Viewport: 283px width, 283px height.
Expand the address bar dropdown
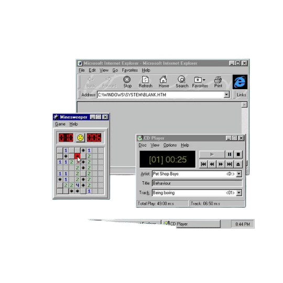pos(226,94)
